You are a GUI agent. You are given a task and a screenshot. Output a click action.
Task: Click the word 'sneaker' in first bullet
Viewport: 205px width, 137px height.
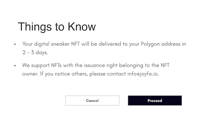click(x=60, y=44)
